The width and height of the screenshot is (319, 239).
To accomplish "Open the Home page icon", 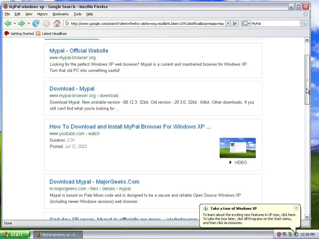I will pos(57,24).
